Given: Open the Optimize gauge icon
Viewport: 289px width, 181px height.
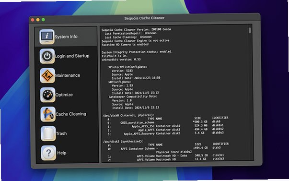Looking at the screenshot, I should 48,95.
